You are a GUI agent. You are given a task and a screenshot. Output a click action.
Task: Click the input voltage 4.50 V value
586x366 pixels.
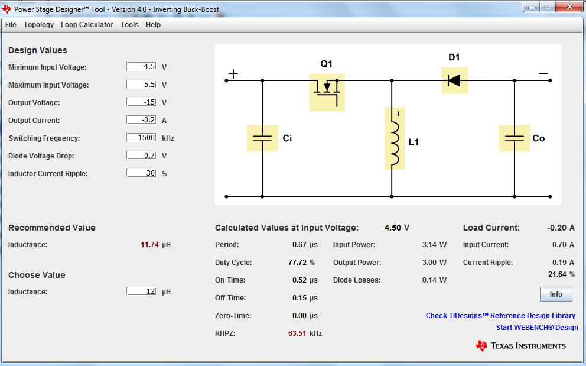click(397, 228)
